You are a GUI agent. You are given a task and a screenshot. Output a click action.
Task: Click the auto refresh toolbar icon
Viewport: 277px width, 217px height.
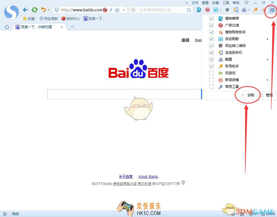coord(216,10)
